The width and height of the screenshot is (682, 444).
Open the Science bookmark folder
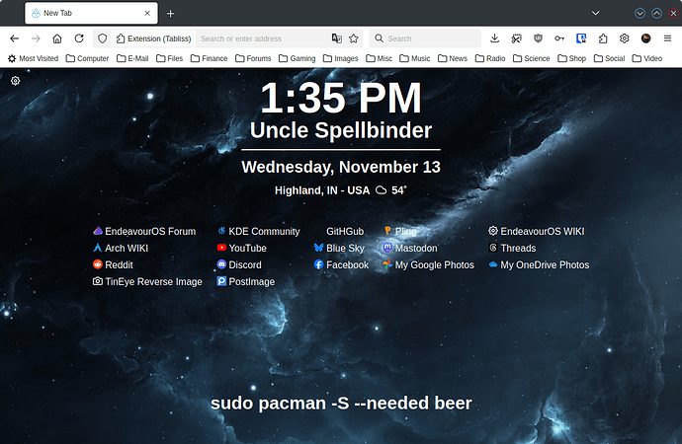pos(532,58)
